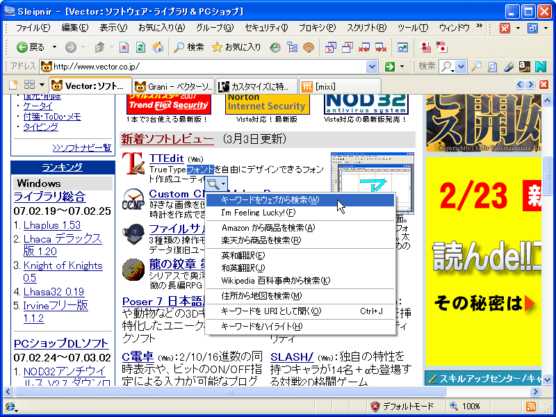Viewport: 556px width, 417px height.
Task: Click the green Go arrow button
Action: click(390, 66)
